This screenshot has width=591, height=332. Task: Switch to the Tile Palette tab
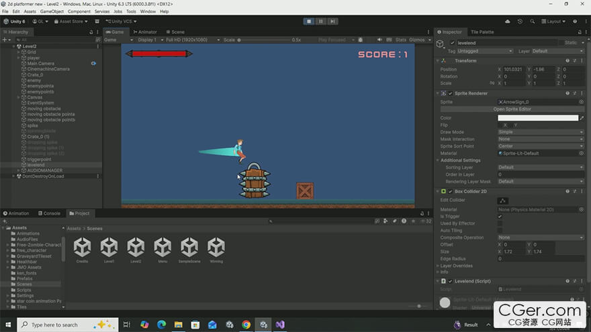tap(482, 32)
